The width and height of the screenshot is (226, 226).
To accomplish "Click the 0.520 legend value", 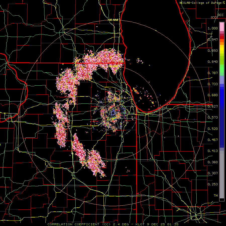I will (213, 129).
